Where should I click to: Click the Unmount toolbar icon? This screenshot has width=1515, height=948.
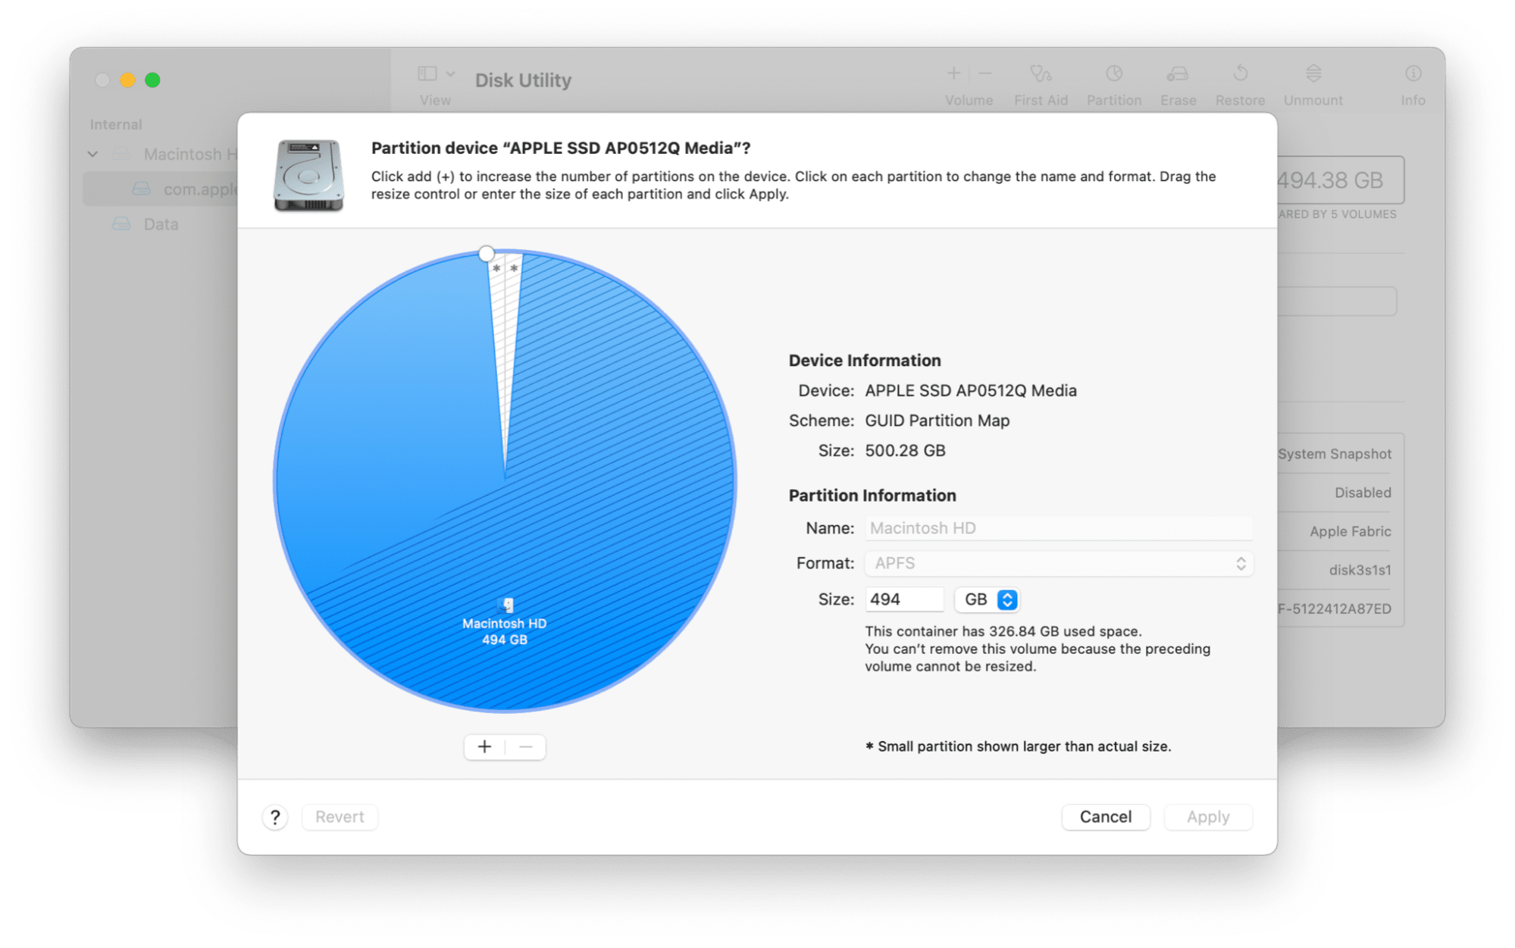pyautogui.click(x=1313, y=74)
